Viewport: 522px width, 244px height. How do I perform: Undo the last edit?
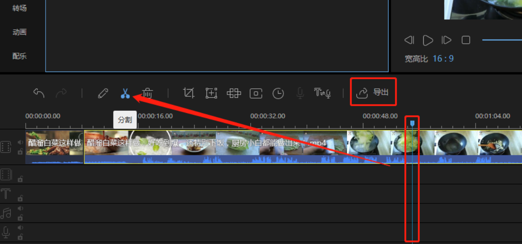click(x=39, y=93)
